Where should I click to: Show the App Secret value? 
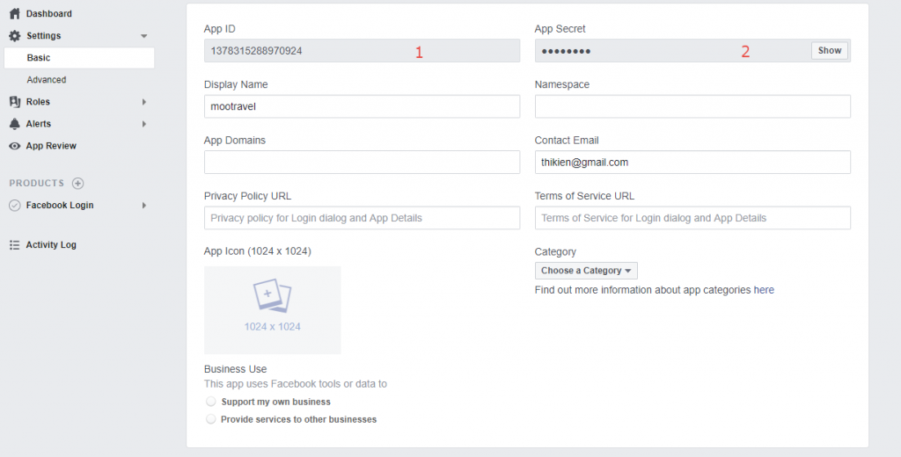(829, 50)
